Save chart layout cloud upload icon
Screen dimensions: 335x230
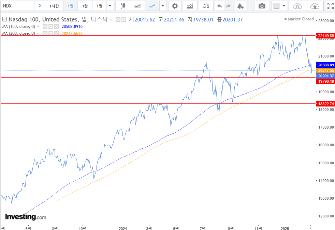coord(315,6)
